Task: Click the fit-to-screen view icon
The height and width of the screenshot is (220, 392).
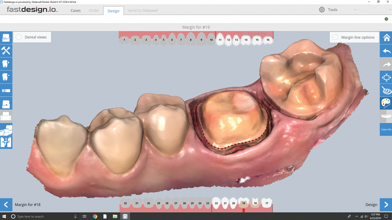Action: coord(386,77)
